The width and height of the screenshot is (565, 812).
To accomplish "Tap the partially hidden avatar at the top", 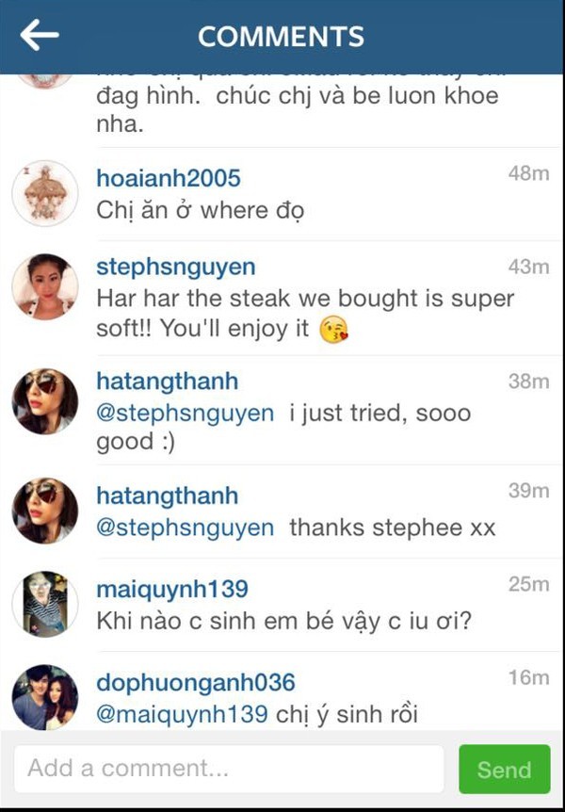I will tap(45, 81).
